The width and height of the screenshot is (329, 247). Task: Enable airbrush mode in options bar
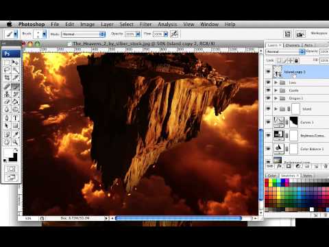[174, 34]
